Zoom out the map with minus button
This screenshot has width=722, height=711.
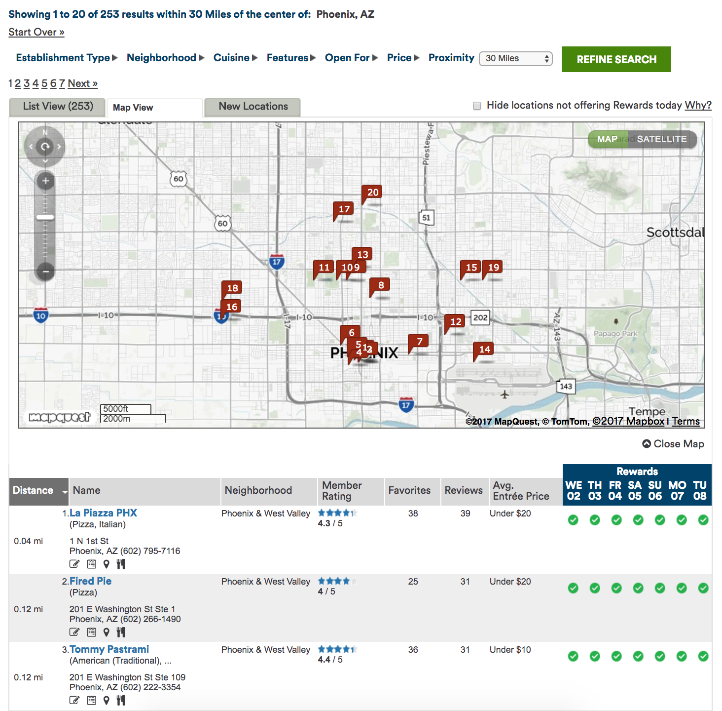(45, 271)
